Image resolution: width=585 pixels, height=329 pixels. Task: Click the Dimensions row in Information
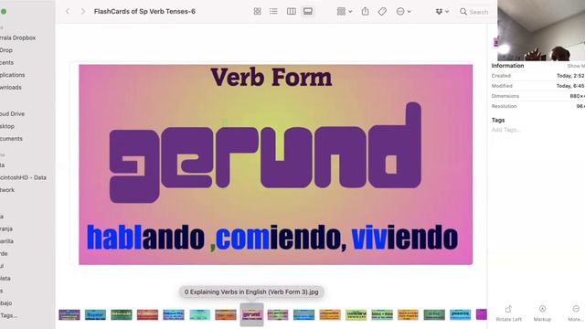538,96
